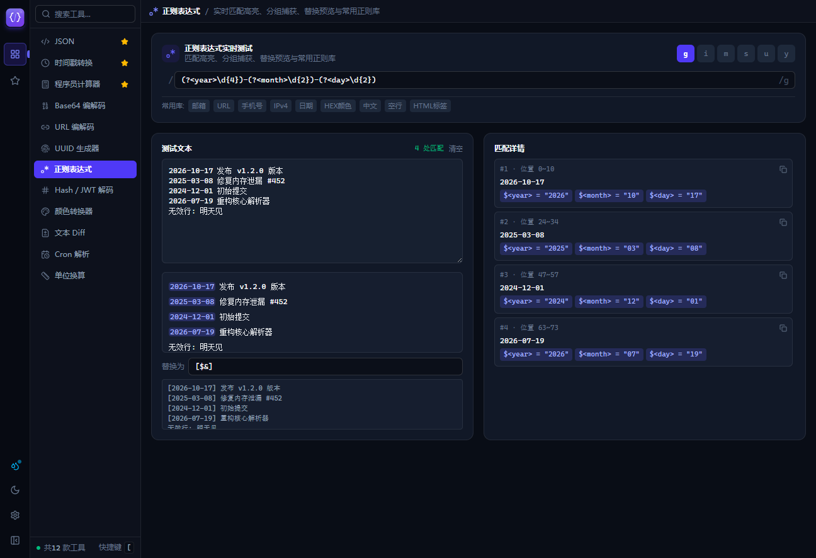
Task: Enable the case-insensitive i flag
Action: tap(706, 54)
